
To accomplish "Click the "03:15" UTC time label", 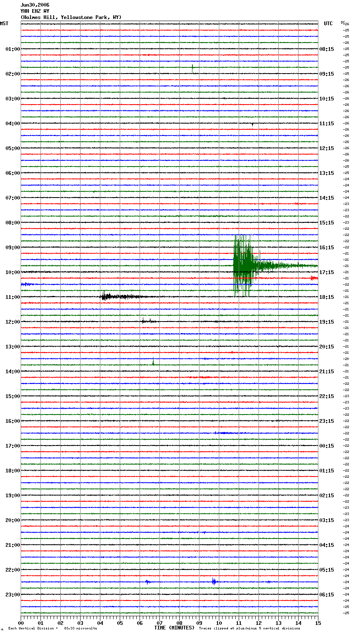I will tap(327, 520).
